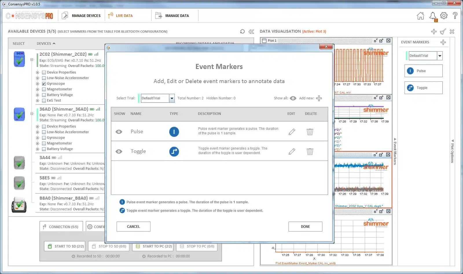Click the Cancel button in dialog
The width and height of the screenshot is (463, 274).
pyautogui.click(x=133, y=227)
